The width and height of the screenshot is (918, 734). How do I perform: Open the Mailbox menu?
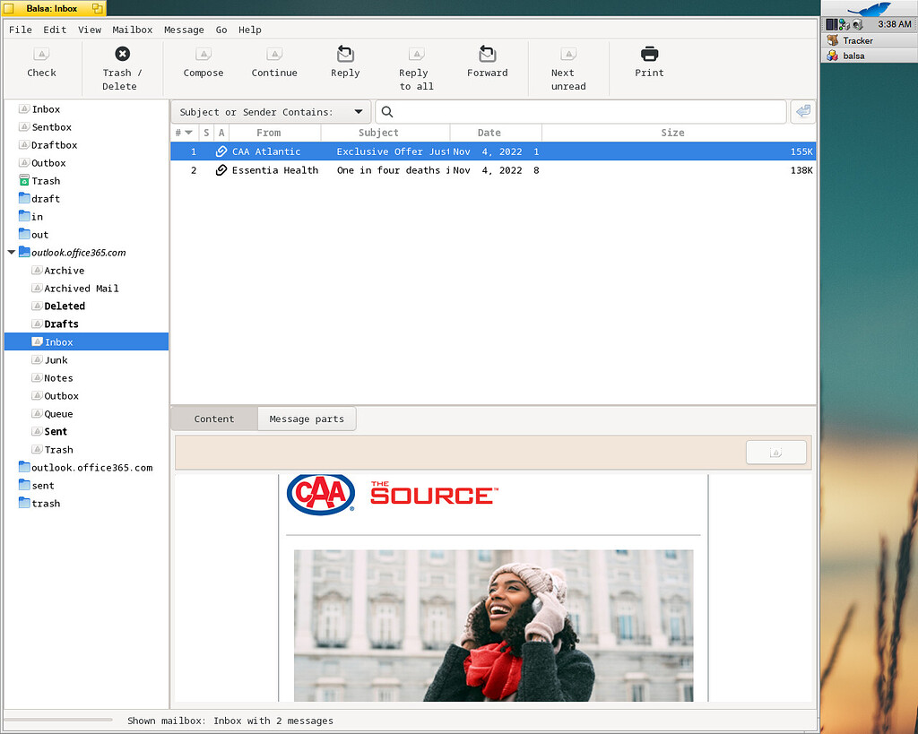(x=132, y=30)
